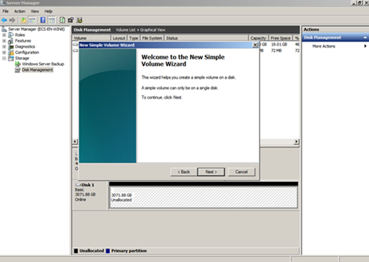Open the File menu
The height and width of the screenshot is (262, 369).
5,11
